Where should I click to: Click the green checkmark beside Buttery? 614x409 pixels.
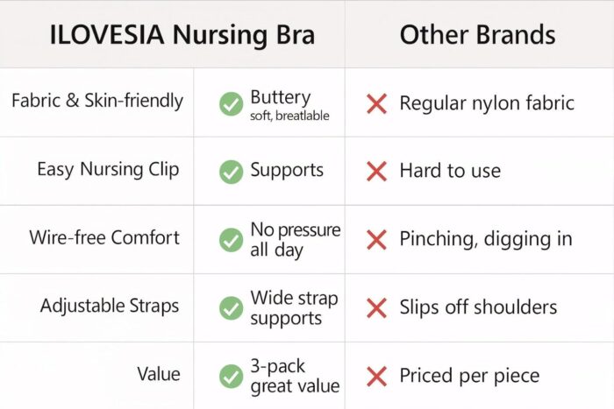(231, 104)
